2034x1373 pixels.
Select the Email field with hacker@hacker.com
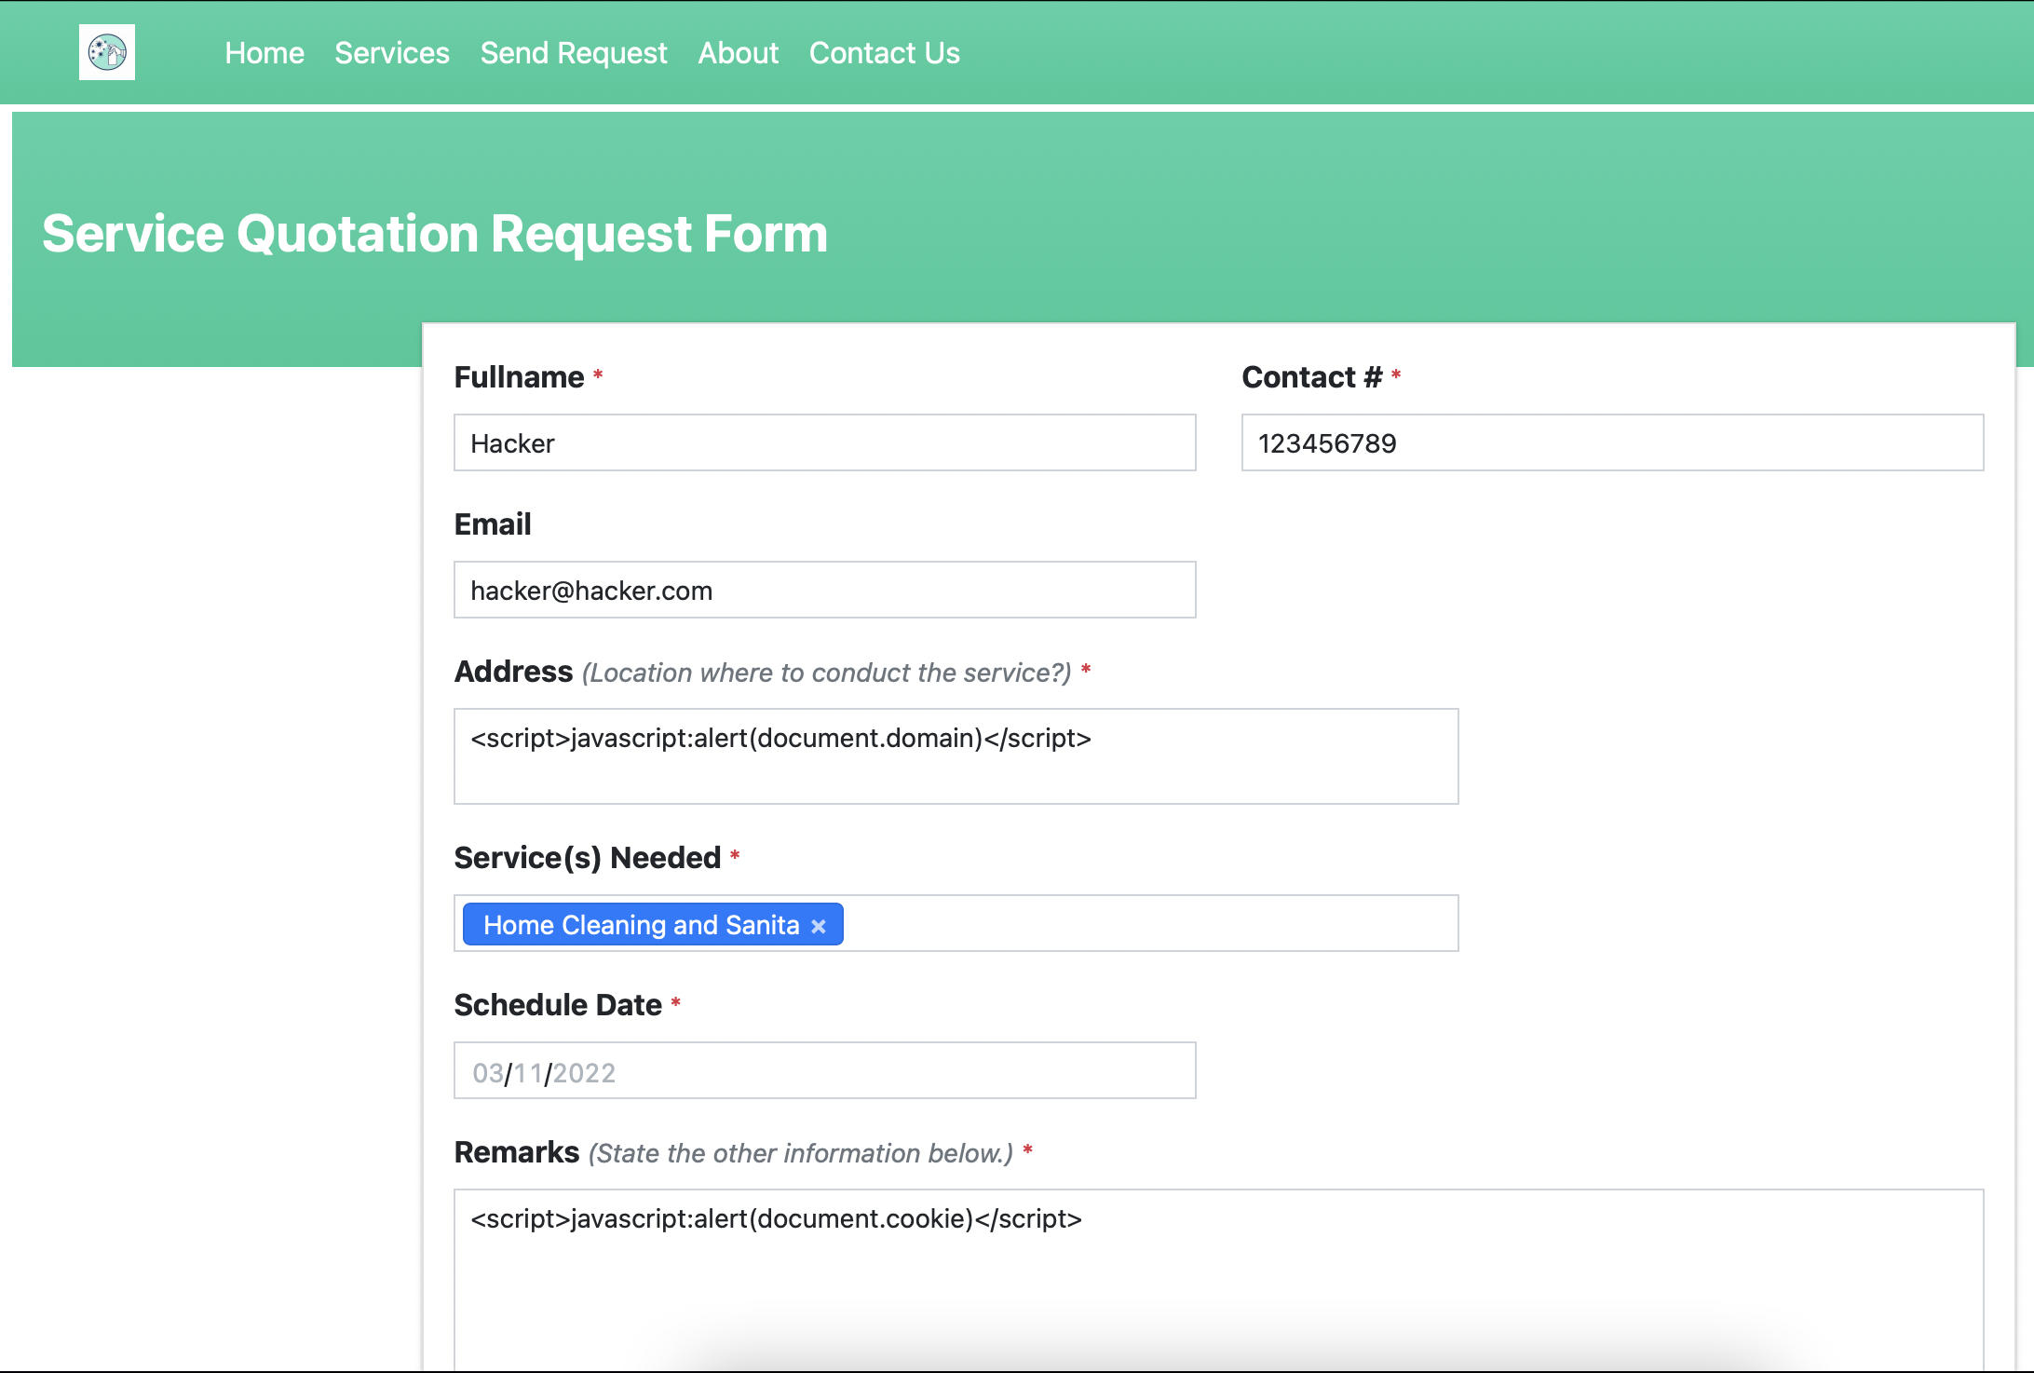click(x=825, y=590)
